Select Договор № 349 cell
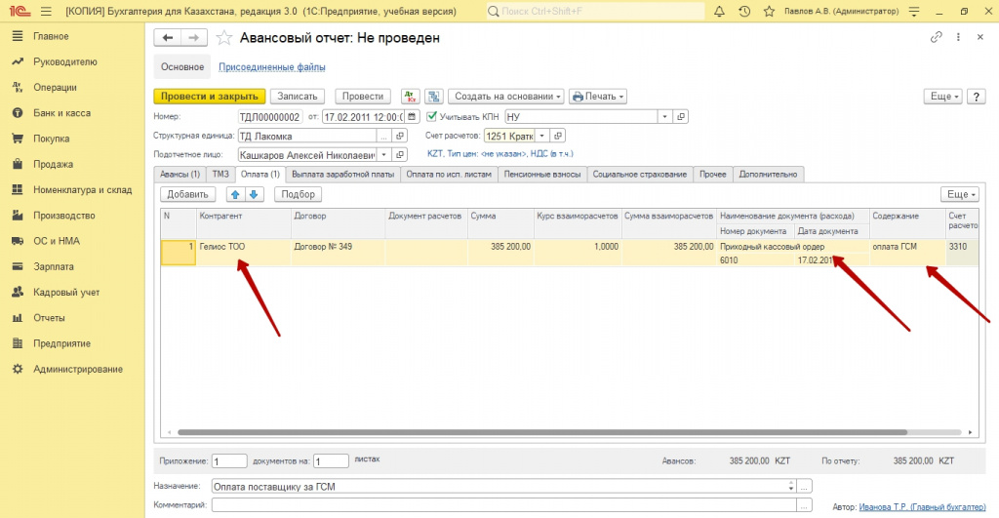Viewport: 999px width, 518px height. point(338,253)
